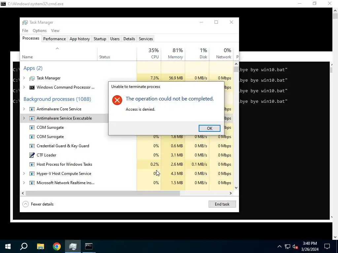
Task: Show hidden system tray icons
Action: (x=279, y=246)
